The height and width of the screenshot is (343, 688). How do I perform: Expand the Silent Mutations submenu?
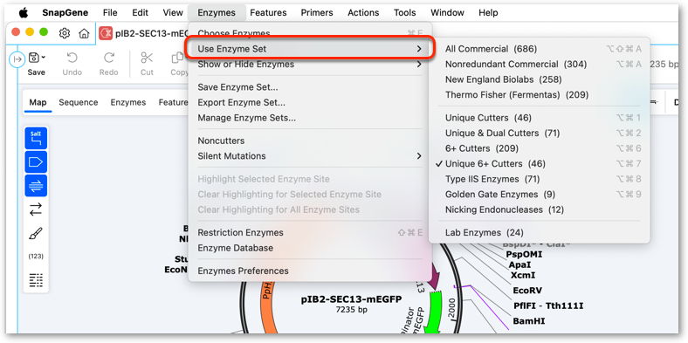click(x=310, y=156)
